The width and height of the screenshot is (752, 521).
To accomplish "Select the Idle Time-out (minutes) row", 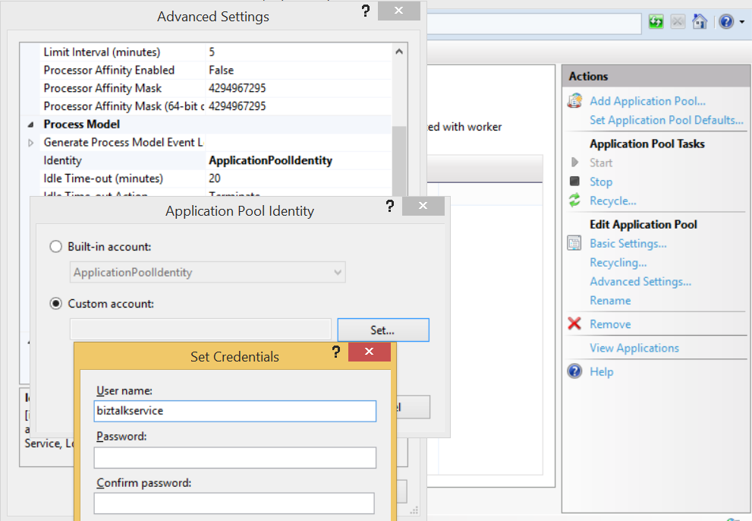I will tap(216, 178).
